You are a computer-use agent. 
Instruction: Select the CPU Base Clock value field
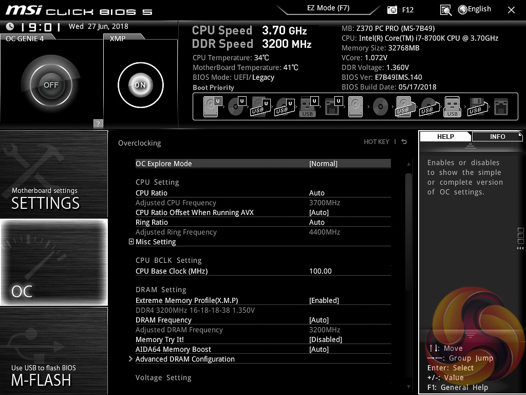click(321, 271)
